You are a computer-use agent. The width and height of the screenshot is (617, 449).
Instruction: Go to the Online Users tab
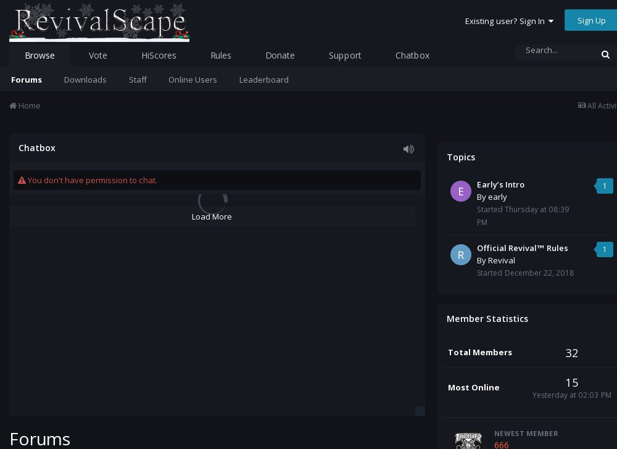coord(193,80)
